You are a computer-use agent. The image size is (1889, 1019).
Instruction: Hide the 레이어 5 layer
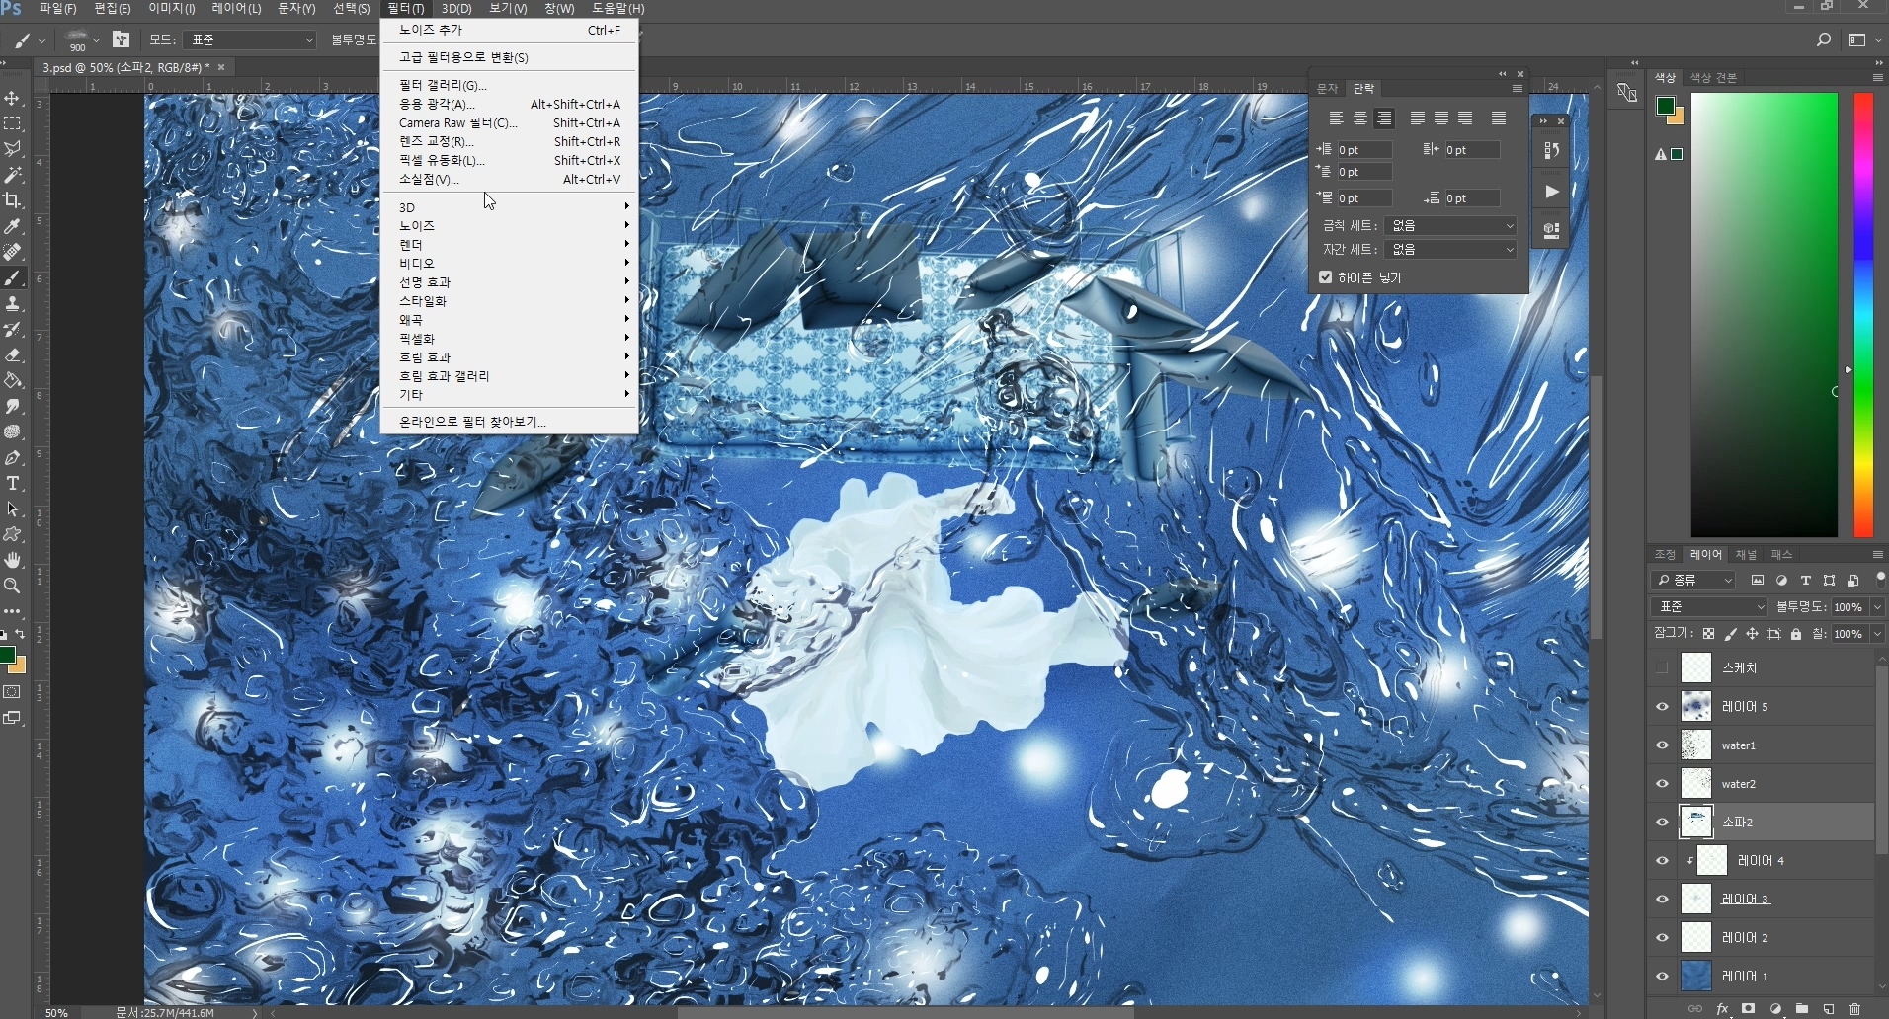tap(1662, 707)
